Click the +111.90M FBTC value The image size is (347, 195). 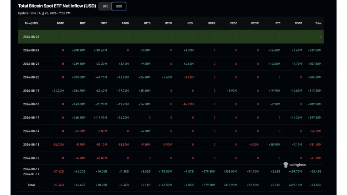coord(100,117)
